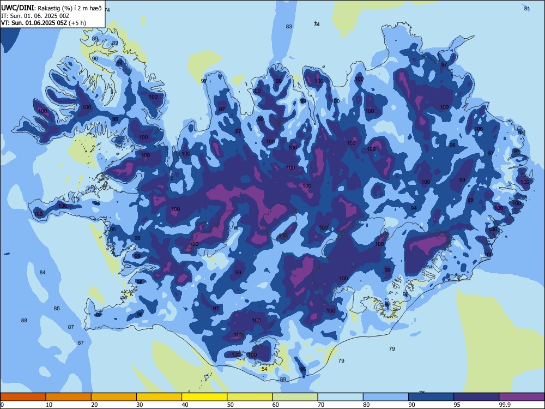Click the purple above-99.9 legend swatch
545x409 pixels.
click(x=522, y=397)
